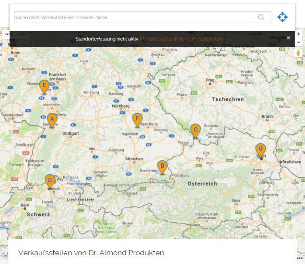This screenshot has height=264, width=305.
Task: Click the geolocation crosshair icon
Action: pyautogui.click(x=283, y=17)
